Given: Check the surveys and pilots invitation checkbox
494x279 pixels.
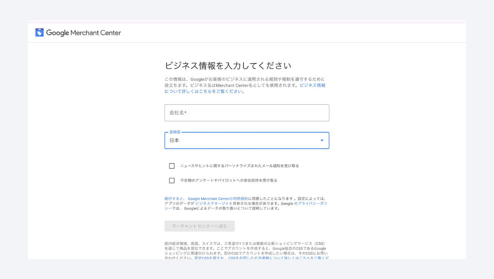Looking at the screenshot, I should (x=172, y=180).
